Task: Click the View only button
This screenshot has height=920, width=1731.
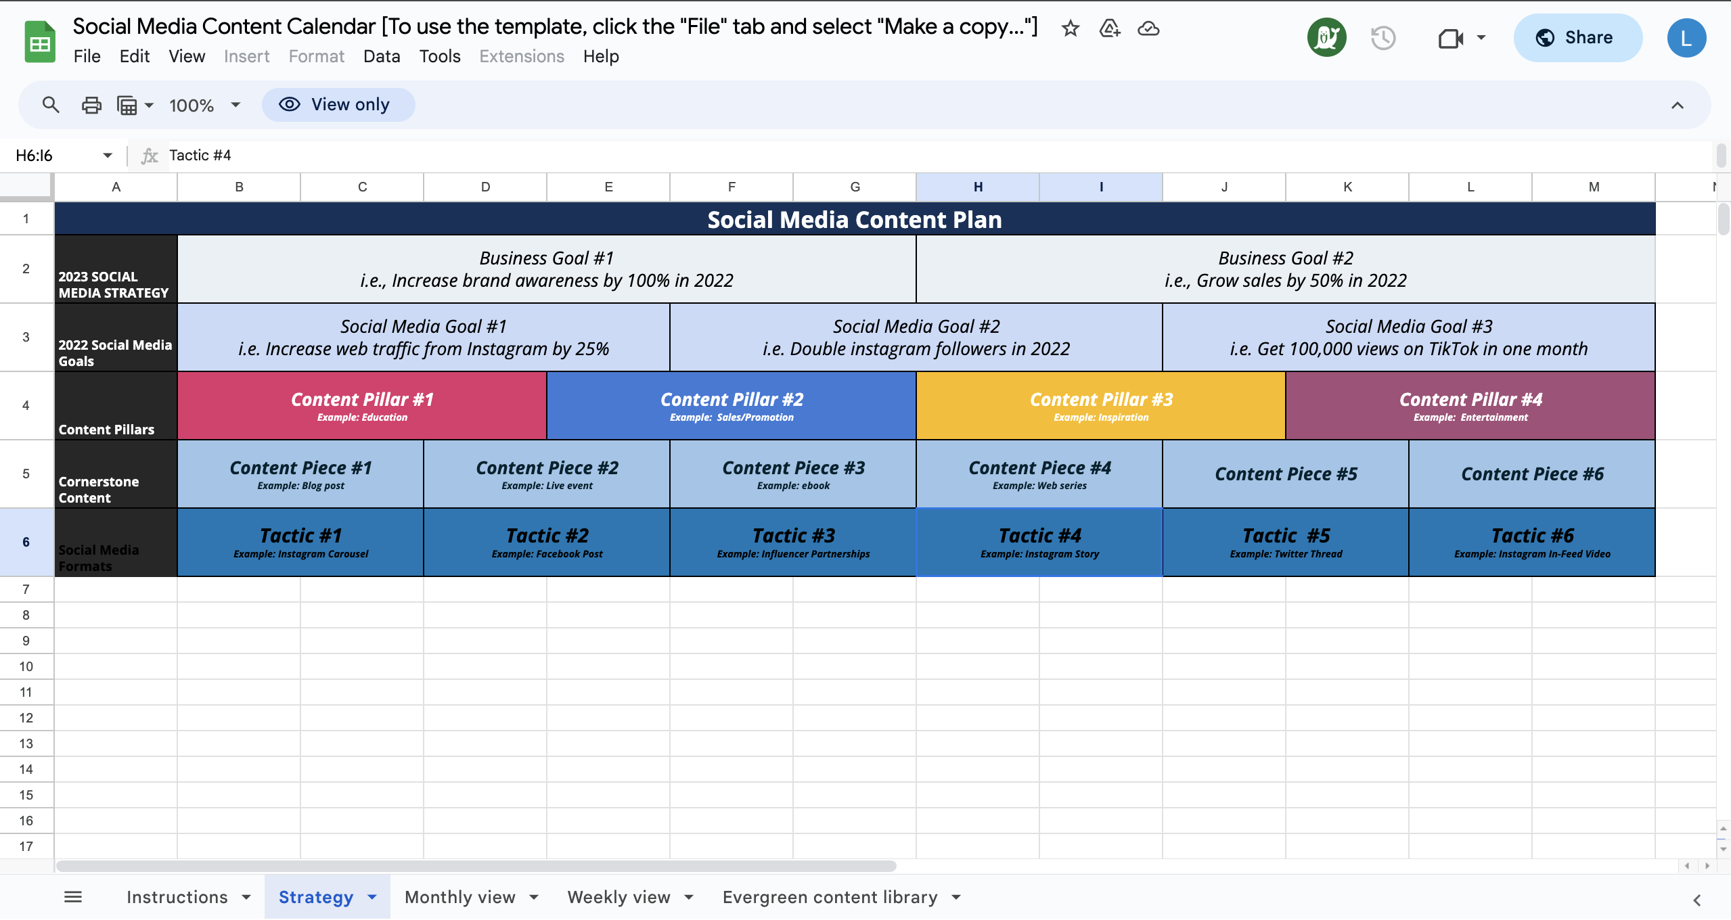Action: 337,104
